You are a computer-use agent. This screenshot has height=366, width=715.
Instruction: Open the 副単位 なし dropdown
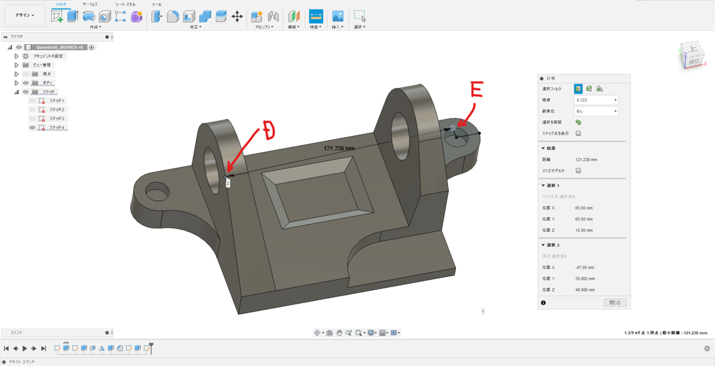tap(596, 111)
